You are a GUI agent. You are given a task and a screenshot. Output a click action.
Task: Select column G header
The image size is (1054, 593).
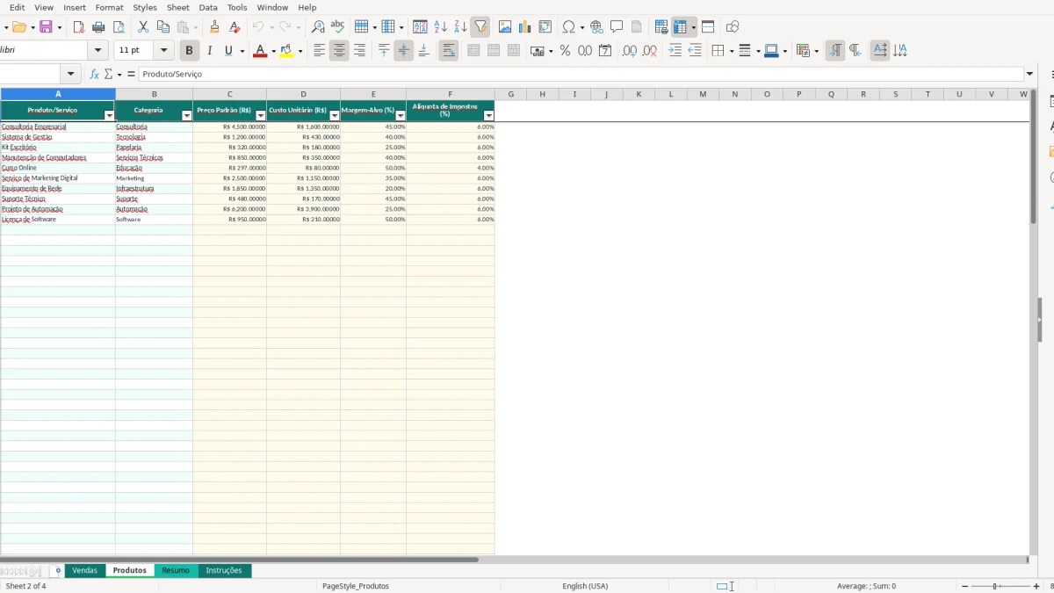click(x=510, y=94)
